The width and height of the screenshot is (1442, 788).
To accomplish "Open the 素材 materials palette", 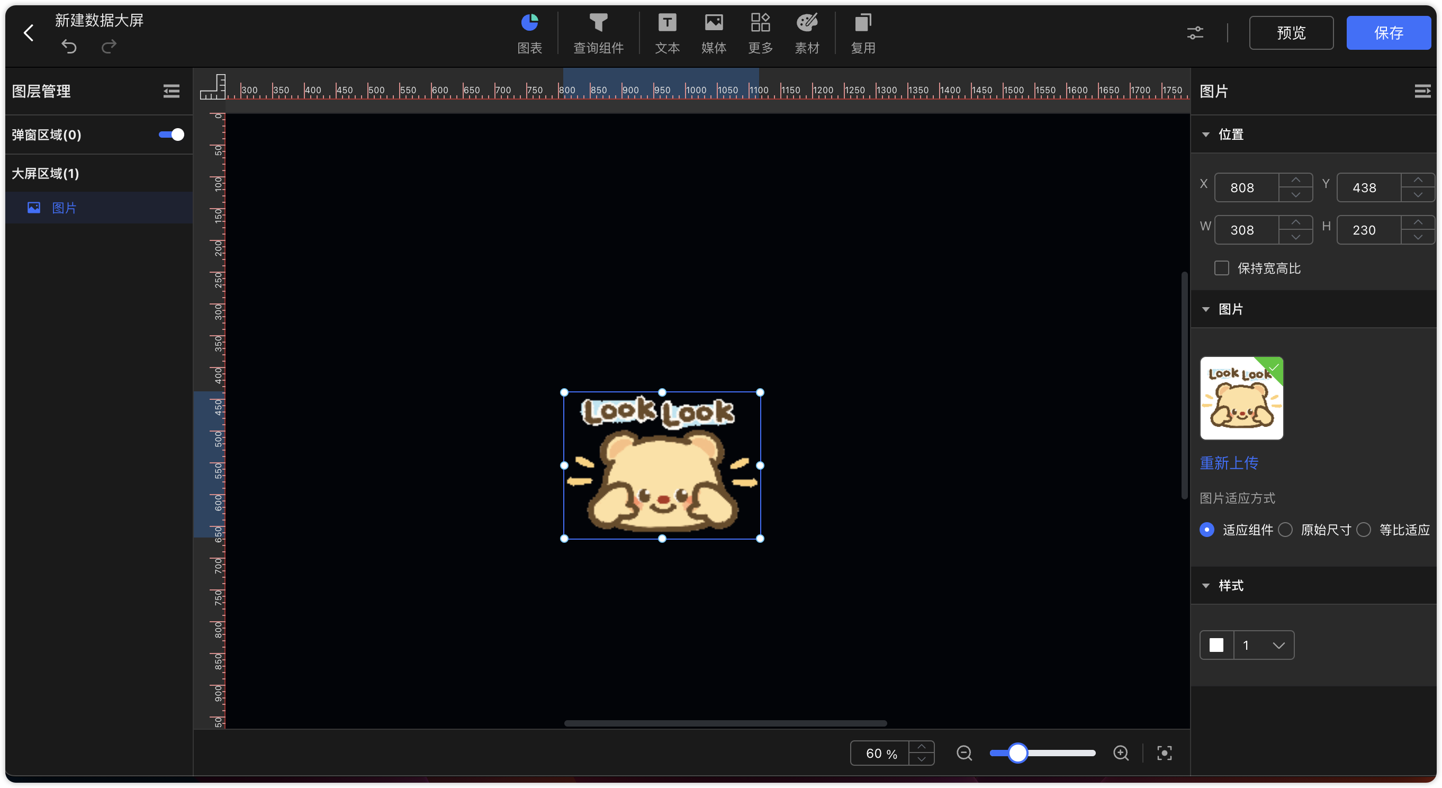I will click(807, 34).
